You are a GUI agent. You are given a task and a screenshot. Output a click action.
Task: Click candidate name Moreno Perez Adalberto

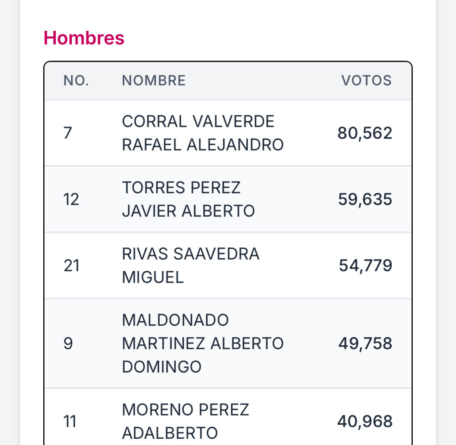pyautogui.click(x=186, y=421)
